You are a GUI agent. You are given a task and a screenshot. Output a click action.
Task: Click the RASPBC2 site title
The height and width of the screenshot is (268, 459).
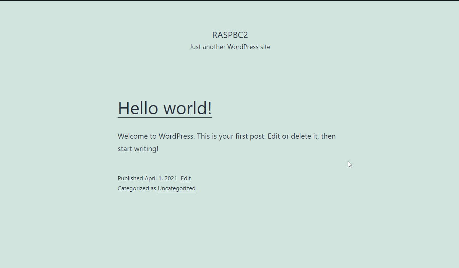(x=230, y=35)
